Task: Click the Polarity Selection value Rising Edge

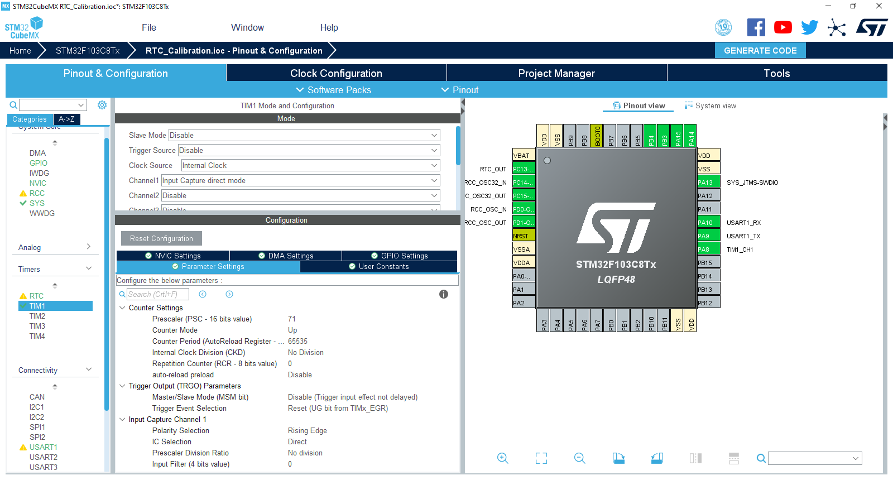Action: point(308,430)
